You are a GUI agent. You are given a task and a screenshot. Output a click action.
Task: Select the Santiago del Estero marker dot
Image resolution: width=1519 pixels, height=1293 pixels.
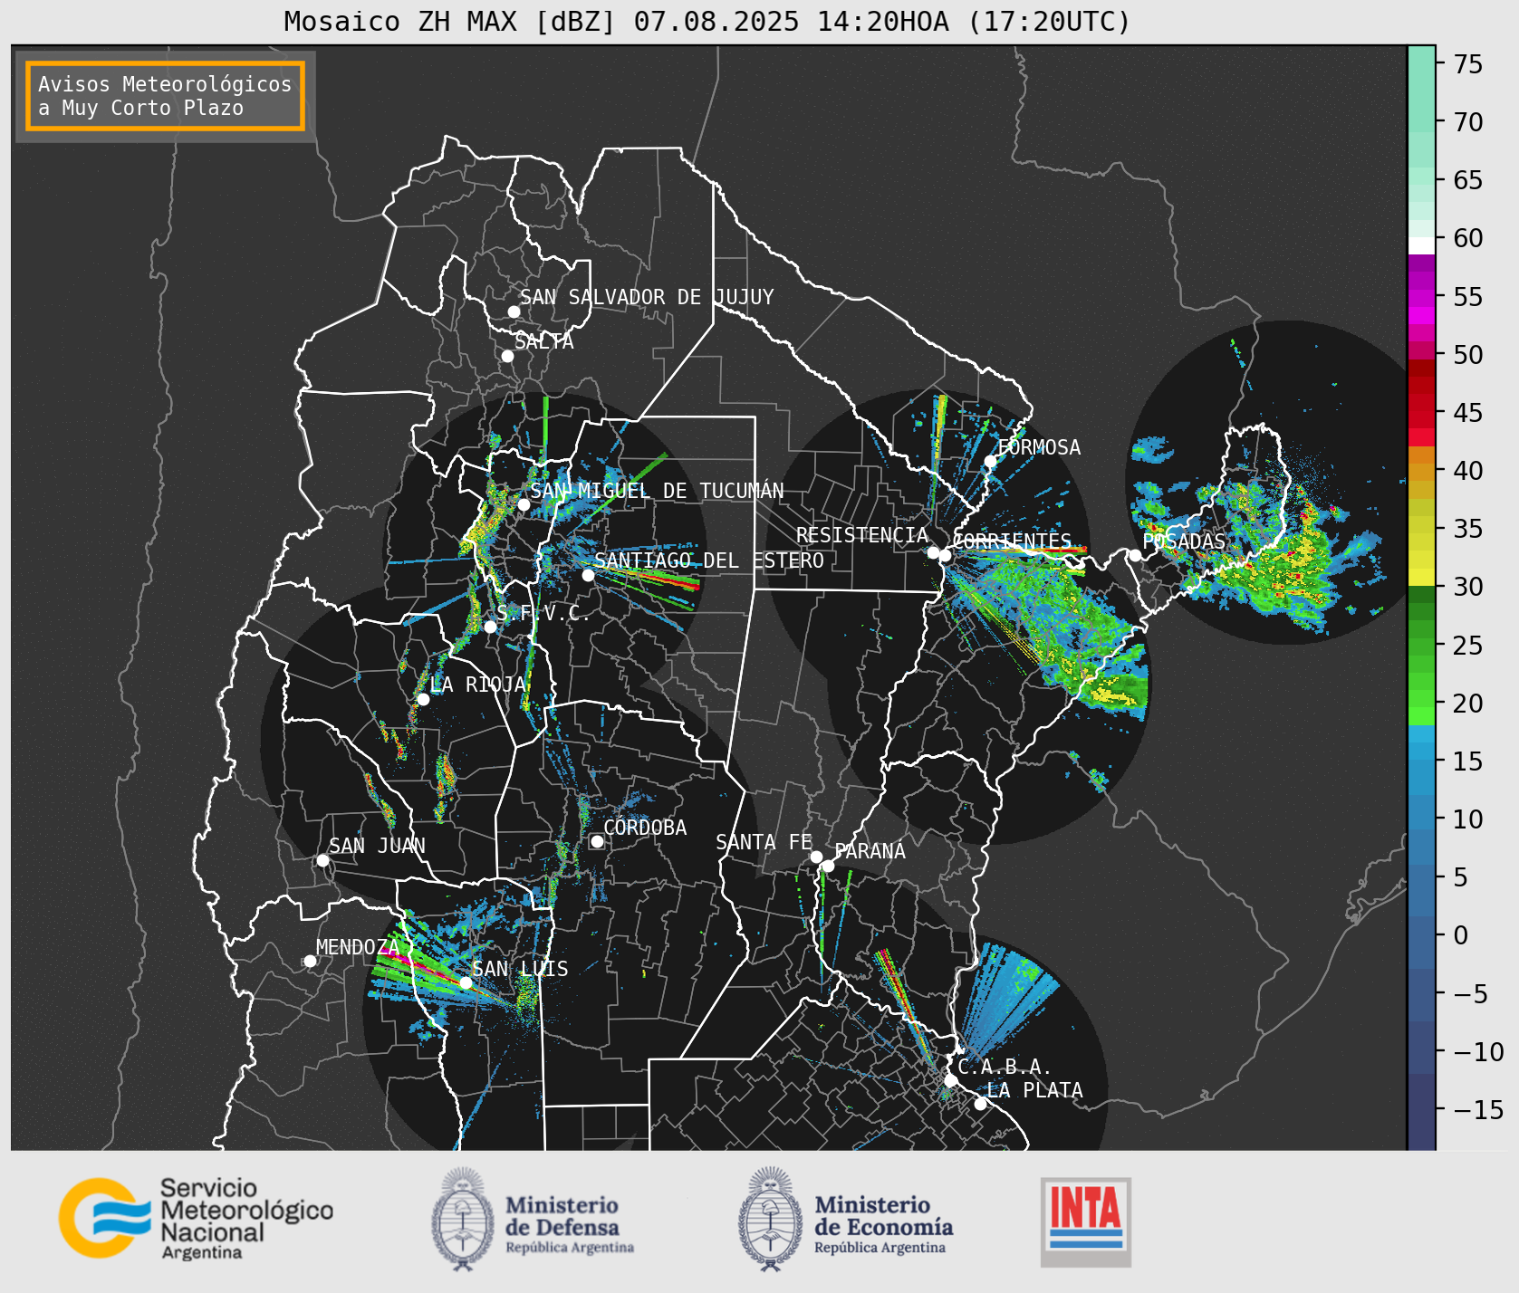pyautogui.click(x=588, y=575)
